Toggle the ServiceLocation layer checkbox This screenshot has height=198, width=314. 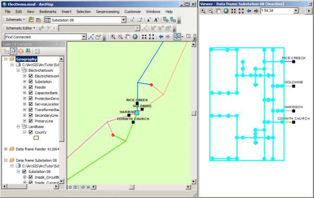pyautogui.click(x=31, y=104)
